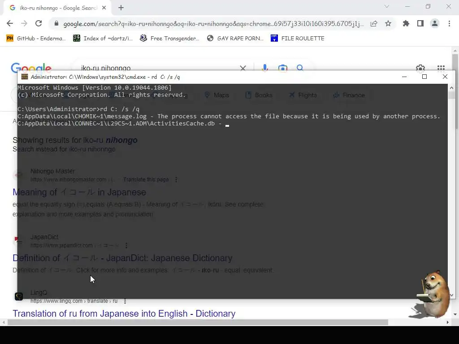Viewport: 459px width, 344px height.
Task: Open the Extensions puzzle icon
Action: click(x=406, y=24)
